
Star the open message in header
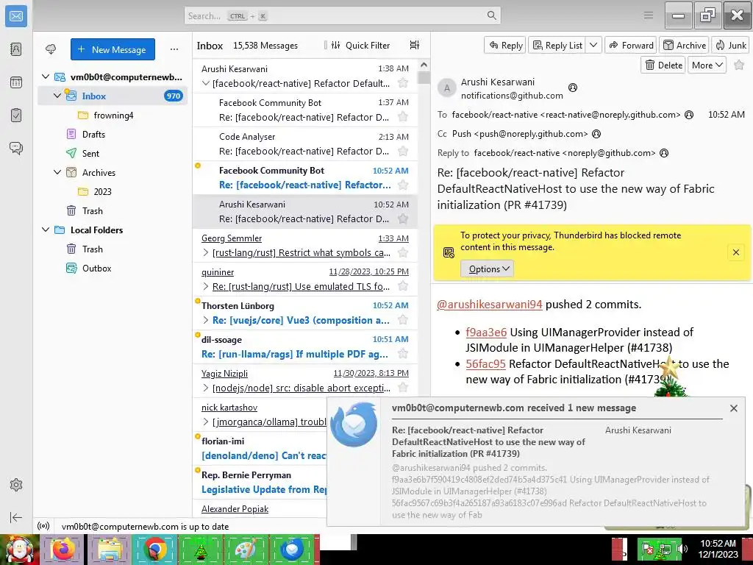tap(739, 65)
